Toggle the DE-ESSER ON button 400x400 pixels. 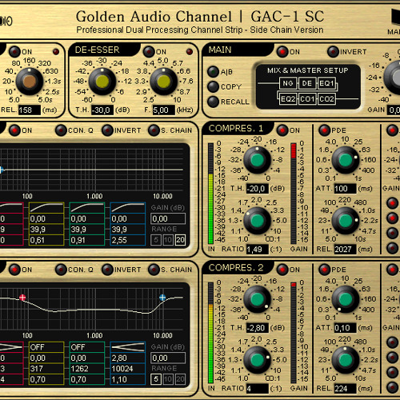coord(149,51)
